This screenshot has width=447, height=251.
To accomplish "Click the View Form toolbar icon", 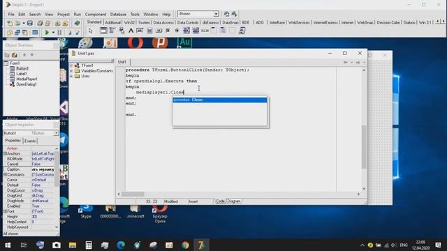I will coord(17,32).
